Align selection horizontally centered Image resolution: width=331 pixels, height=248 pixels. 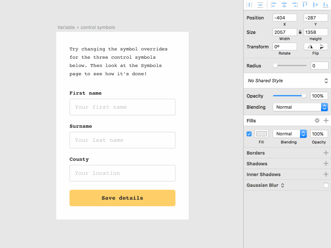pyautogui.click(x=284, y=5)
